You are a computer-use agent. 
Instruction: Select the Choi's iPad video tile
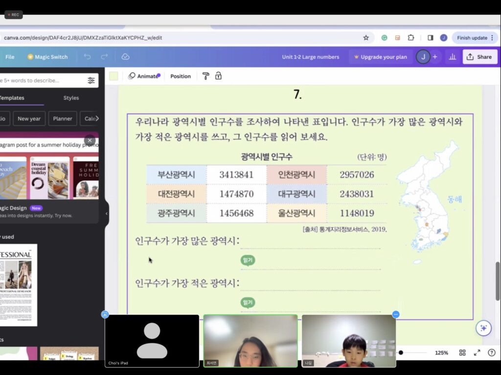click(152, 341)
